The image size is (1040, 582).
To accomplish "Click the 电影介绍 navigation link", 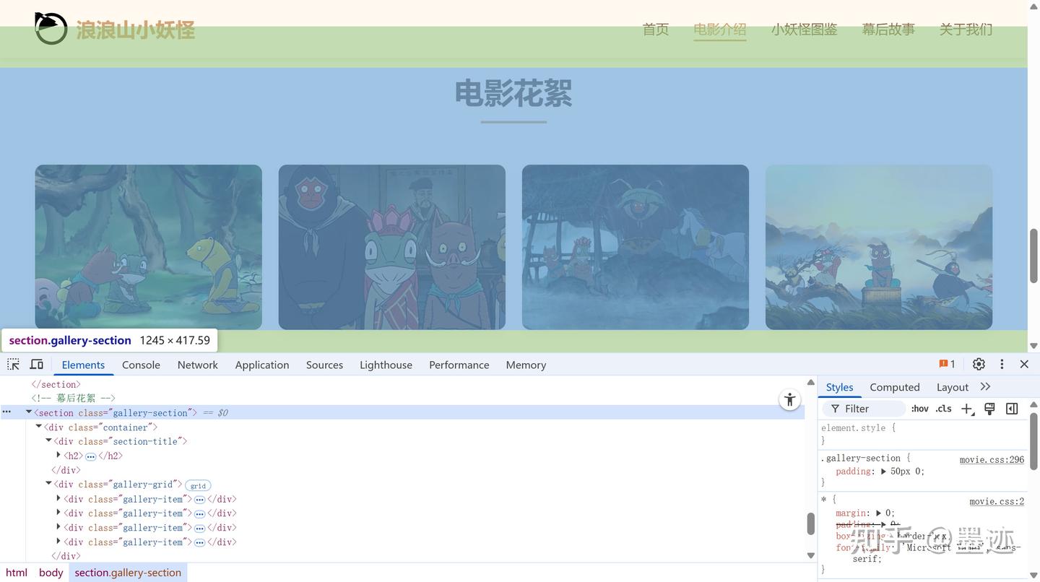I will [719, 30].
